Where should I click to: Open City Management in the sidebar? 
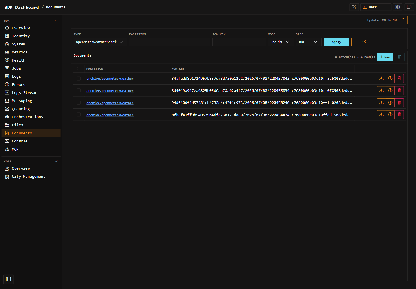tap(31, 176)
